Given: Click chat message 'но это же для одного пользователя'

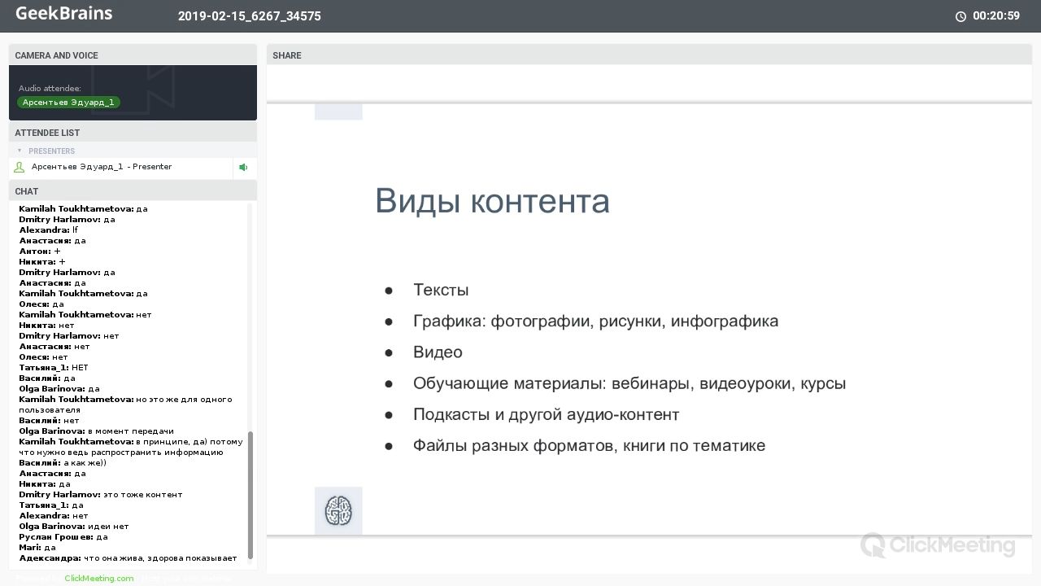Looking at the screenshot, I should pos(126,405).
